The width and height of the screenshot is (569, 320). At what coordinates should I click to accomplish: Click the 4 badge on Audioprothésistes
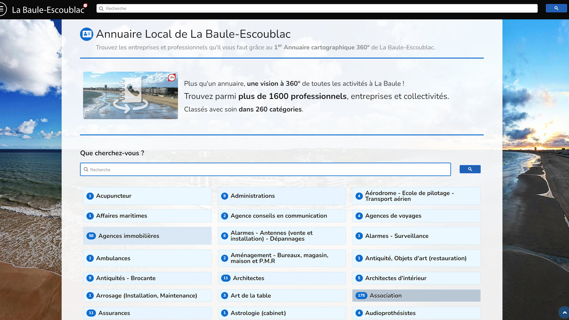[x=359, y=313]
